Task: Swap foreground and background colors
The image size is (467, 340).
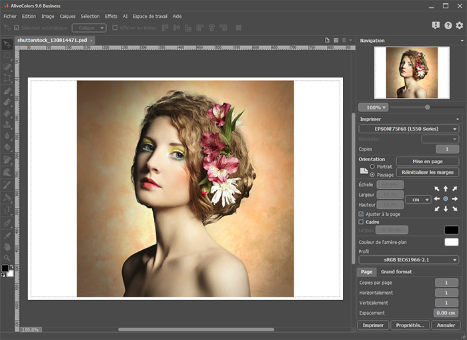Action: click(11, 267)
